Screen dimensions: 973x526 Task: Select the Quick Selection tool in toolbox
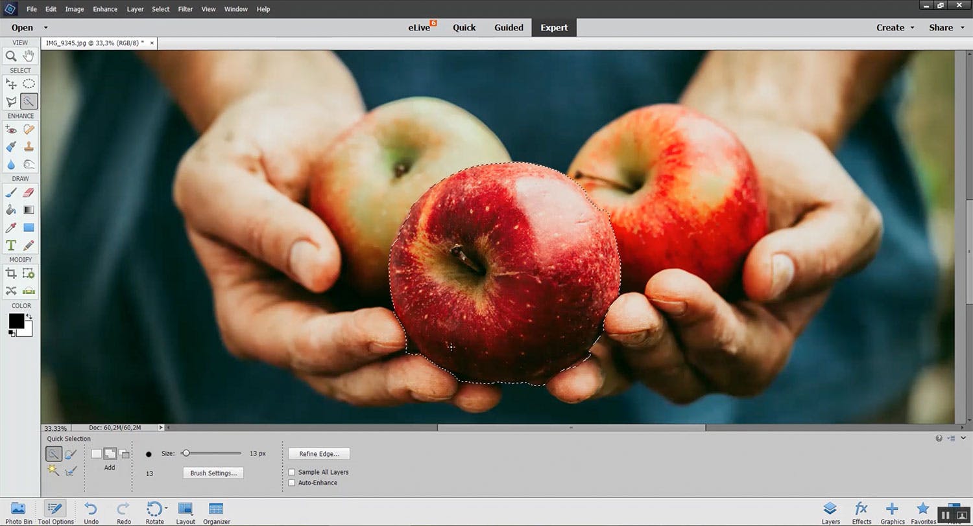[29, 101]
